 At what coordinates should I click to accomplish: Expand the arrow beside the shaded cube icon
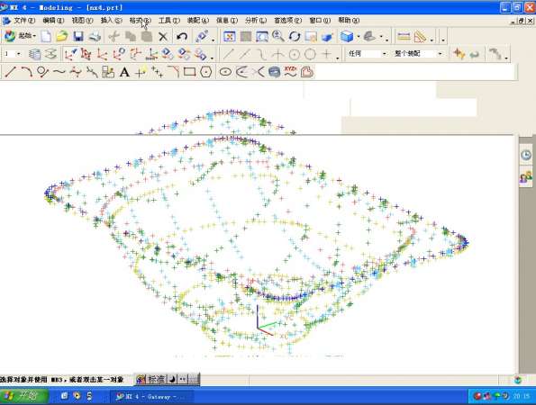pyautogui.click(x=359, y=36)
